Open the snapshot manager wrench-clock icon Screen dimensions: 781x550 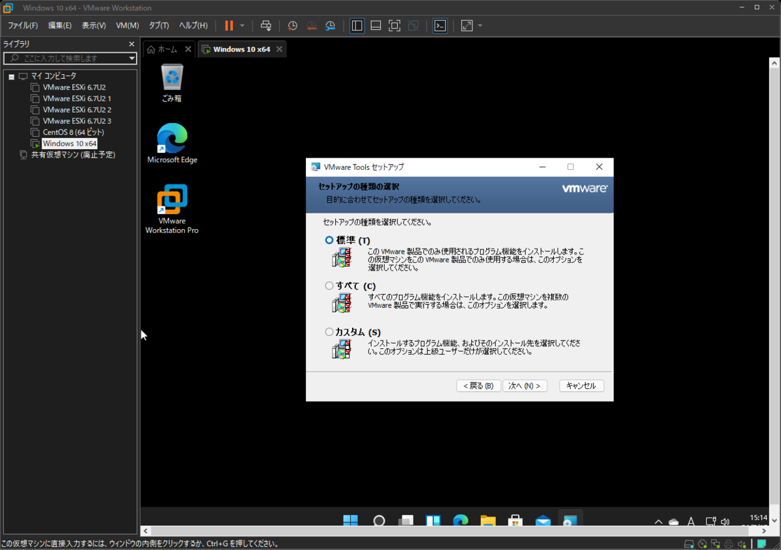tap(331, 25)
